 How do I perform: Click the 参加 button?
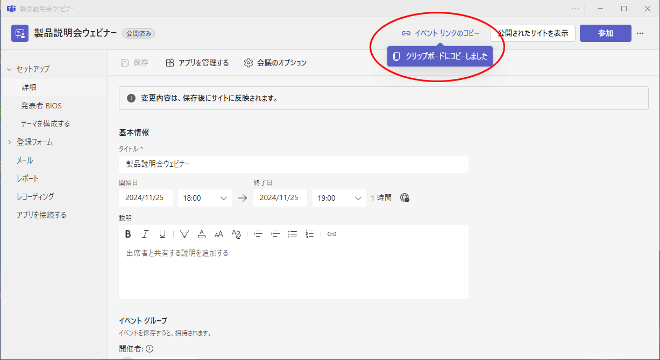click(605, 33)
